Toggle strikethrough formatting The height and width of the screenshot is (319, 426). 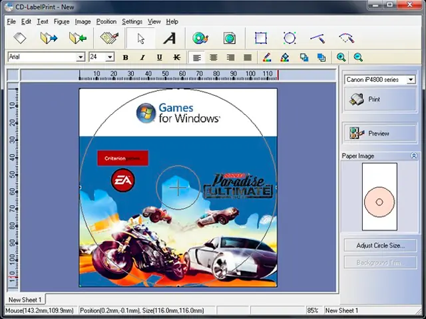coord(176,57)
